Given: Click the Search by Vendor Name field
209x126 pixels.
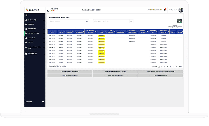Looking at the screenshot, I should coord(67,21).
